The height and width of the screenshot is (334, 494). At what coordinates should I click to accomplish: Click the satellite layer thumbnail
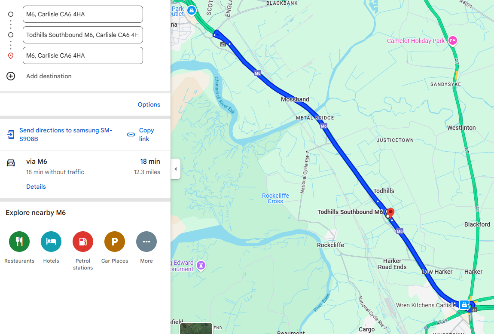click(196, 328)
